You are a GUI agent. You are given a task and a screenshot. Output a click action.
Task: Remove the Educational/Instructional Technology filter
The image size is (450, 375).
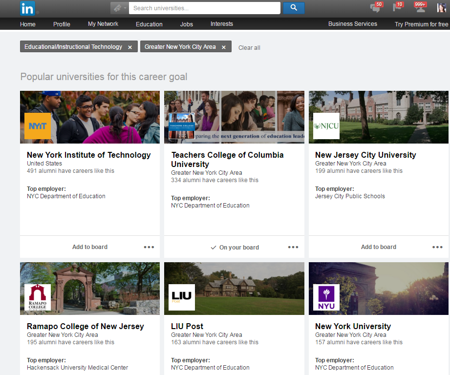click(130, 47)
